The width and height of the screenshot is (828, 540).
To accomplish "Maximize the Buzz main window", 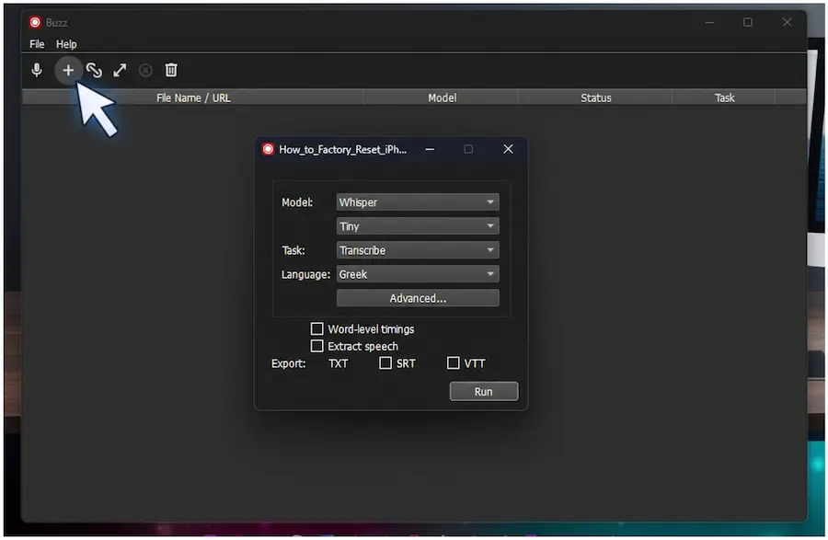I will coord(748,22).
